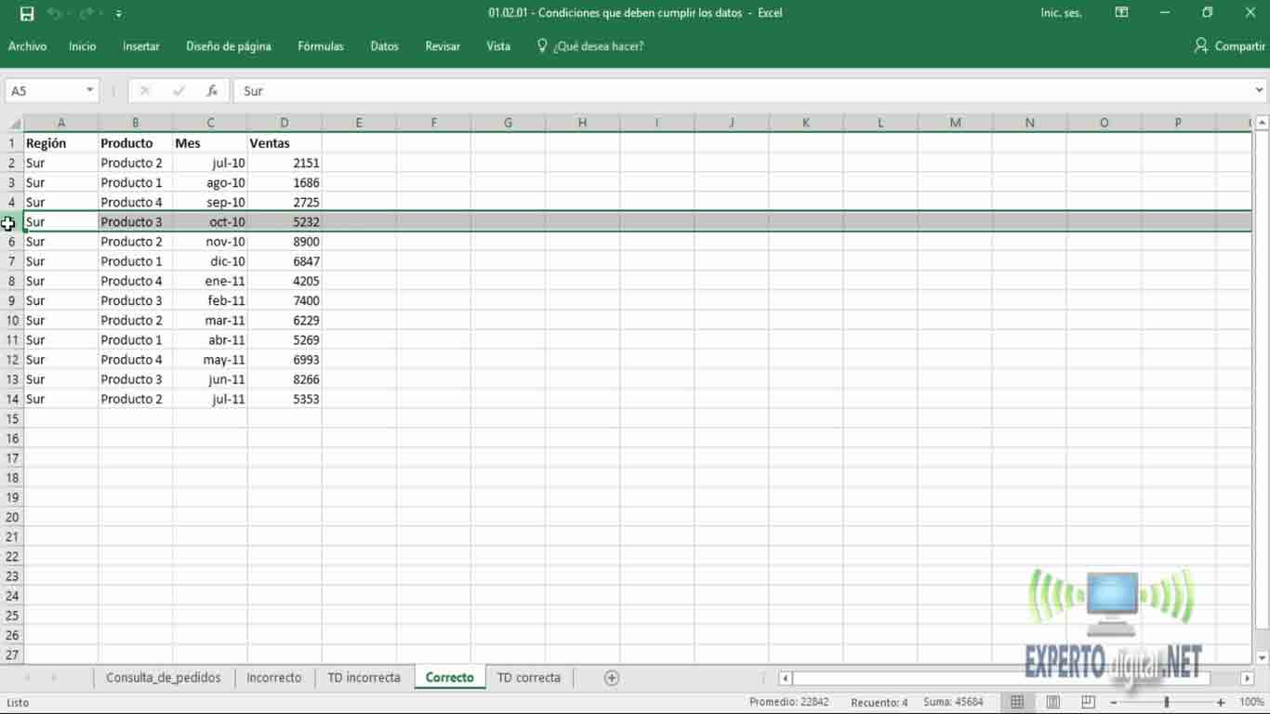
Task: Click the Compartir button
Action: pos(1229,46)
